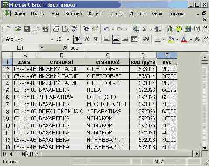Select the row 5 header
Image resolution: width=209 pixels, height=166 pixels.
pos(7,90)
